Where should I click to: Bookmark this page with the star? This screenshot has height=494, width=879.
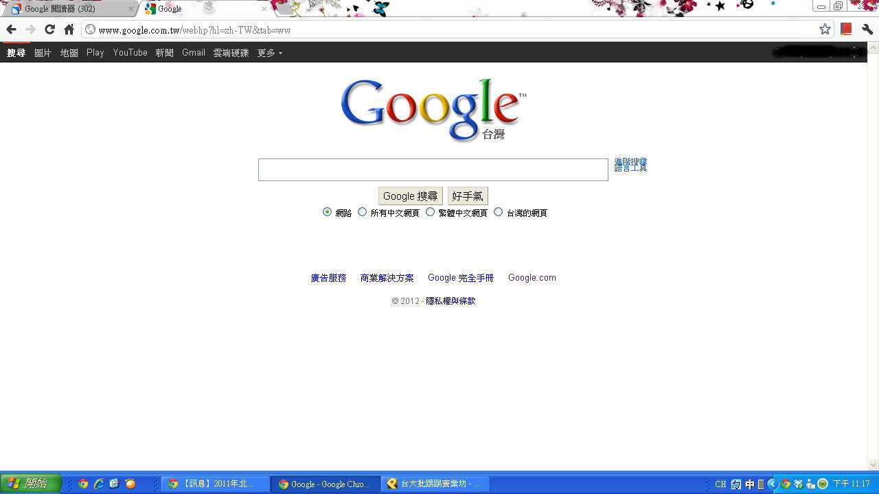click(x=825, y=30)
